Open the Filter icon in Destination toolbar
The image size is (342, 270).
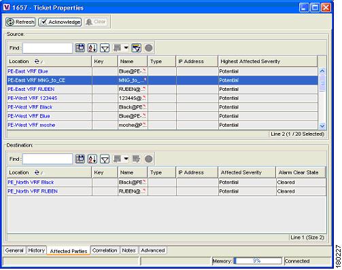[x=105, y=159]
